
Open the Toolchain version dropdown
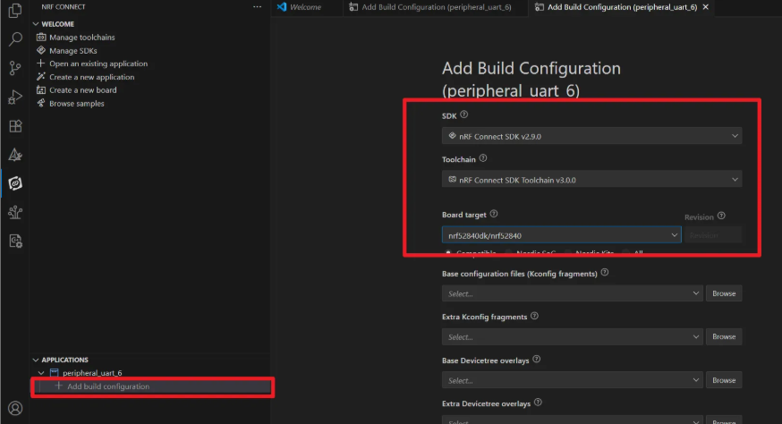point(591,180)
